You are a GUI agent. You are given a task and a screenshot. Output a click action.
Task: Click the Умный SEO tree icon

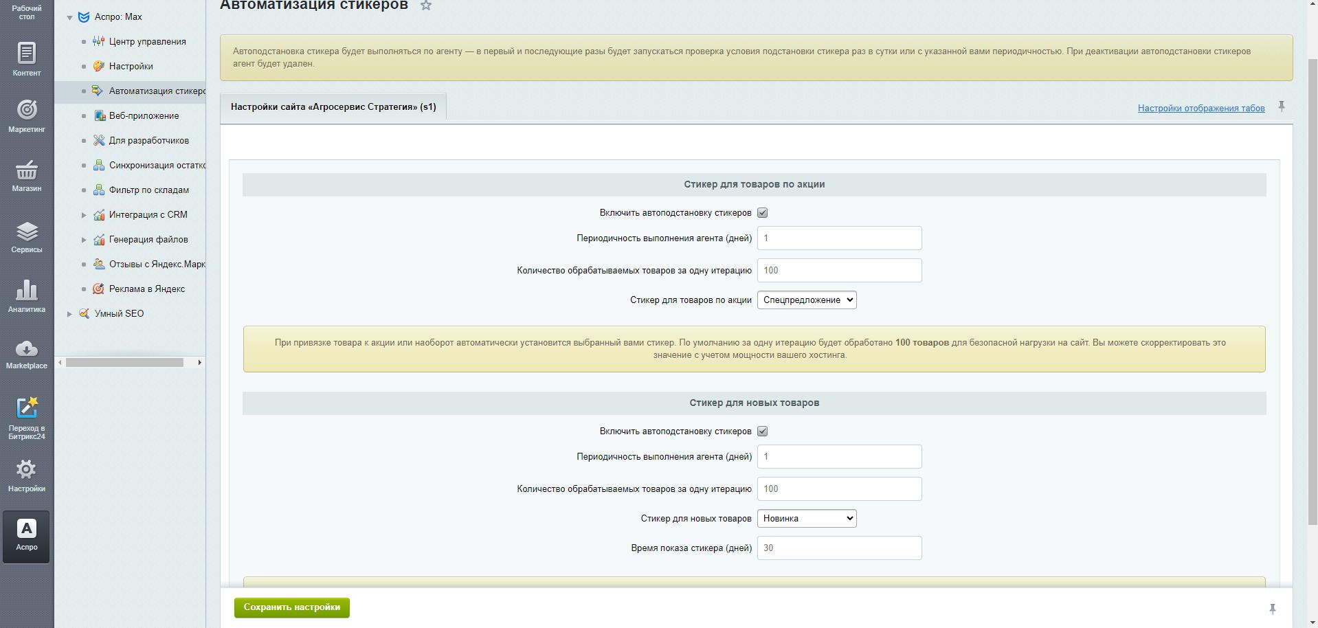[85, 313]
